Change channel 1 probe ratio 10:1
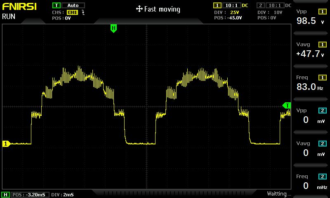This screenshot has height=198, width=330. click(231, 5)
